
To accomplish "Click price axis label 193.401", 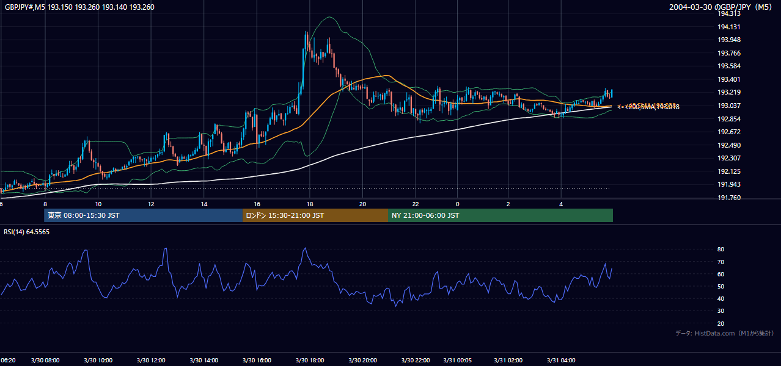I will coord(729,79).
